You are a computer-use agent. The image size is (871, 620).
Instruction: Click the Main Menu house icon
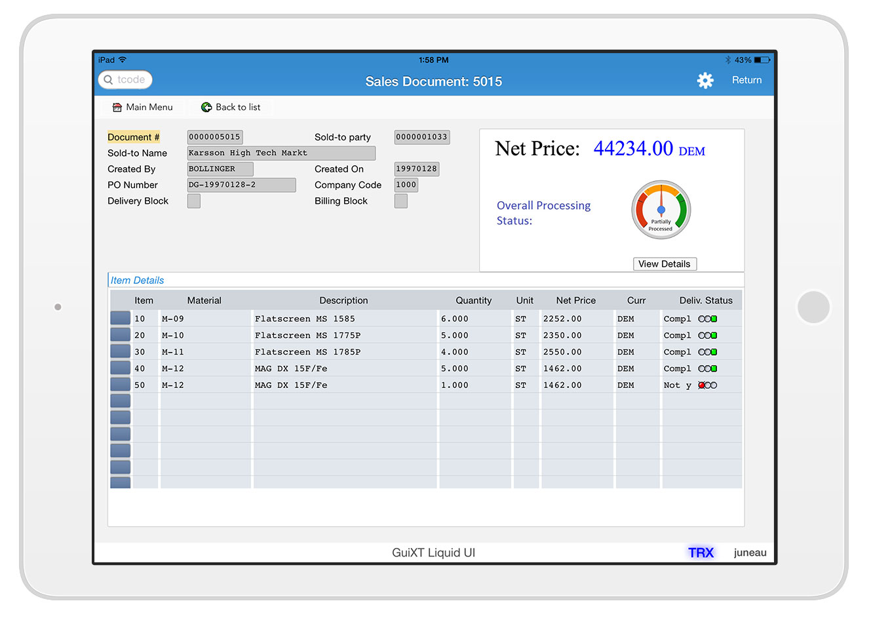117,107
